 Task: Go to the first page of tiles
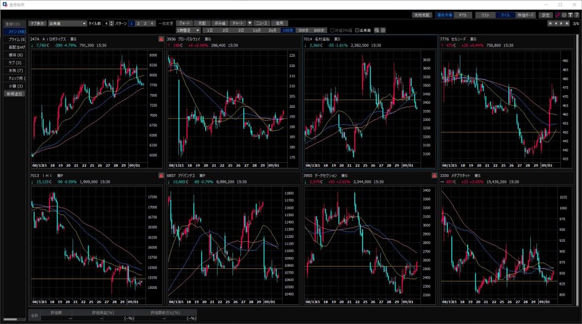pos(550,23)
